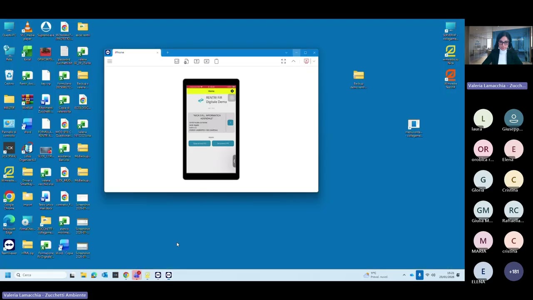Select the MASTER folder on desktop
The image size is (533, 300).
click(x=9, y=102)
